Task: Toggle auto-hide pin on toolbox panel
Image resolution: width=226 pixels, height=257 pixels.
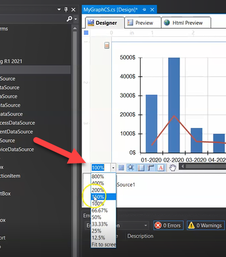Action: click(66, 9)
